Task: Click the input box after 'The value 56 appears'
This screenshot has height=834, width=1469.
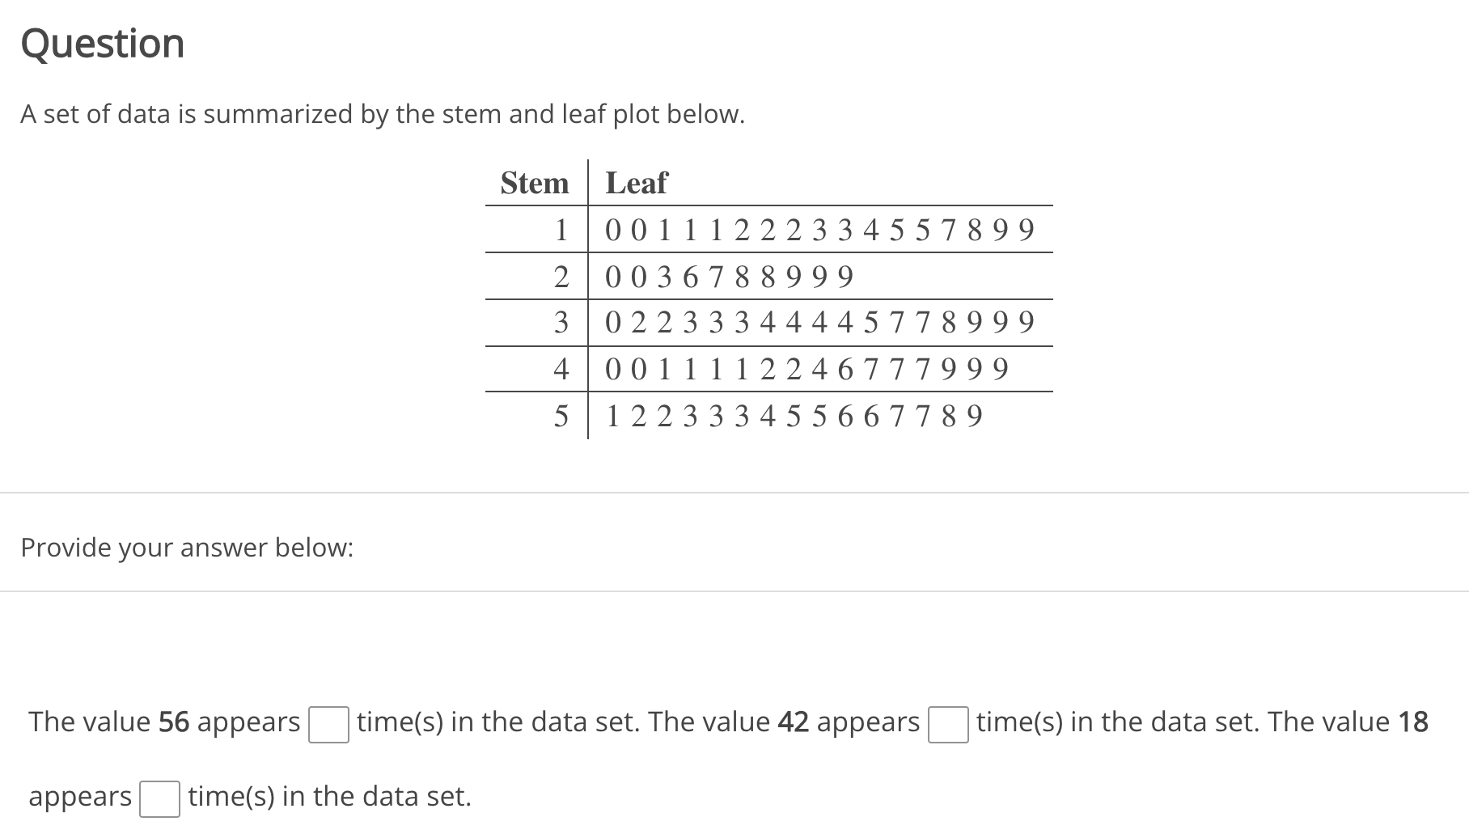Action: tap(329, 725)
